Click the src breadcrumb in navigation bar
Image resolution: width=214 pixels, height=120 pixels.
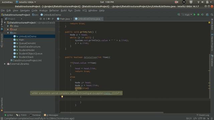[x=35, y=15]
